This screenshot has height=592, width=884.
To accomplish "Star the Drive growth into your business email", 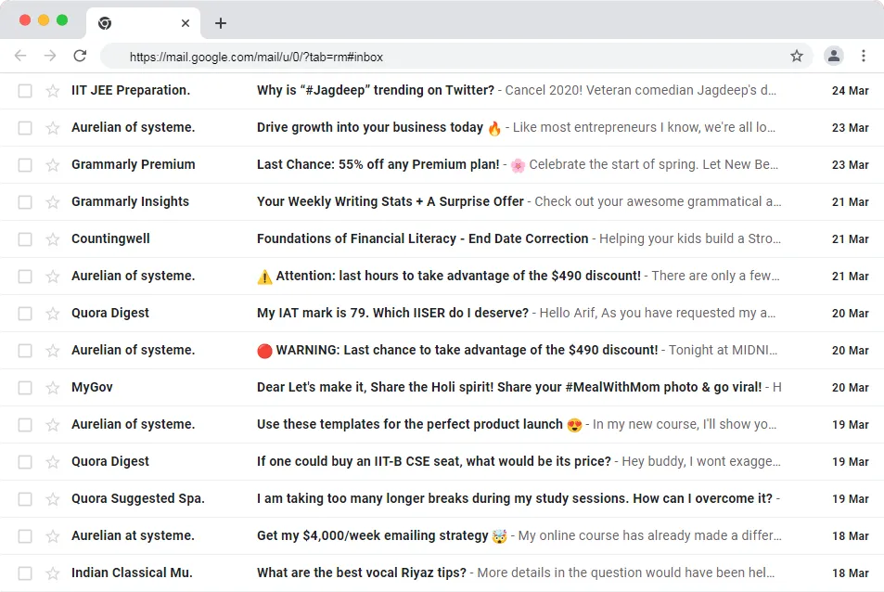I will [53, 128].
